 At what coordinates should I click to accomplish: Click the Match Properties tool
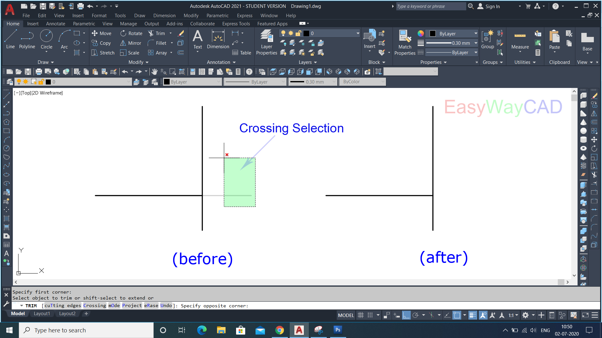pyautogui.click(x=404, y=42)
